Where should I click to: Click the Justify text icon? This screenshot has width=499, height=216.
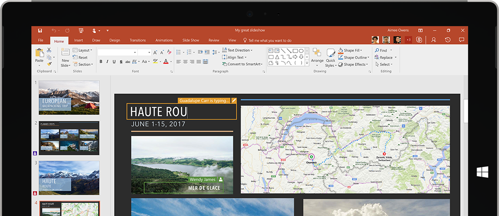tap(198, 62)
